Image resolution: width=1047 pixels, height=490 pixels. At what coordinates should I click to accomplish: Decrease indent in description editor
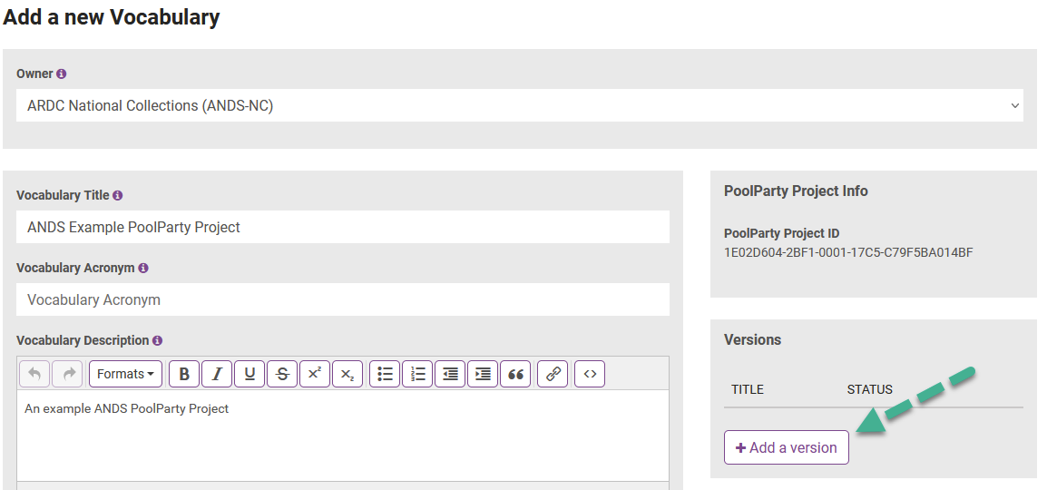450,374
